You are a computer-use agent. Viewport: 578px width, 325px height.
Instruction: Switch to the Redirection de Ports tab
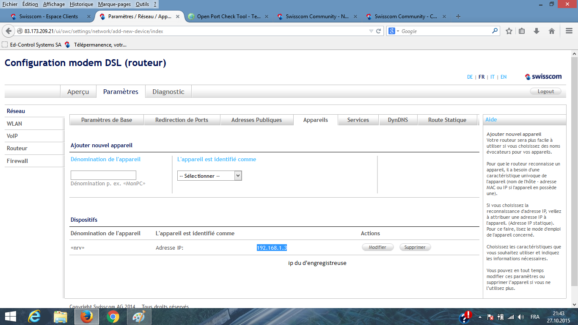click(182, 120)
